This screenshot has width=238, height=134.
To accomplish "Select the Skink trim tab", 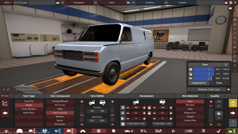I will [112, 3].
